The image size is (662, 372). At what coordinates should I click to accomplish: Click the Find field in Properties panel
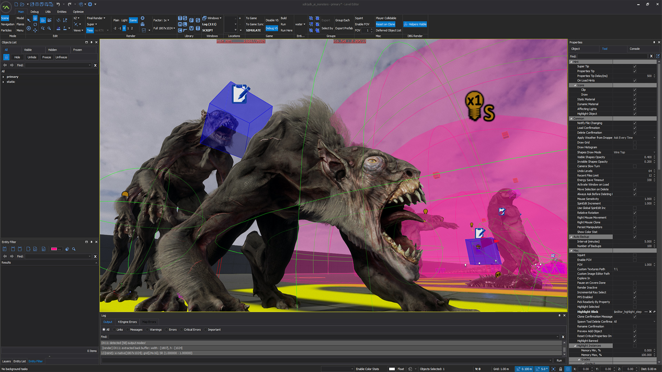tap(612, 56)
